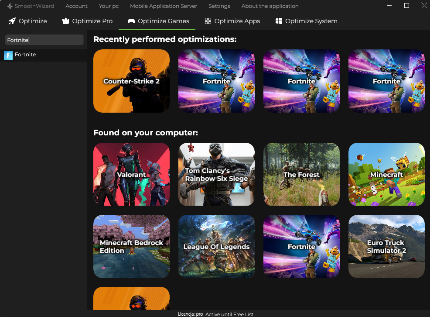Screen dimensions: 430x317
Task: Switch to the Optimize tab
Action: click(27, 21)
